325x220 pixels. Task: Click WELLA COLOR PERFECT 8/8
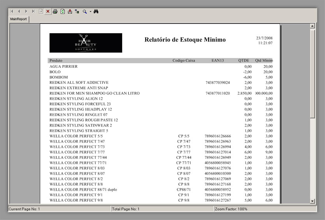tap(76, 184)
